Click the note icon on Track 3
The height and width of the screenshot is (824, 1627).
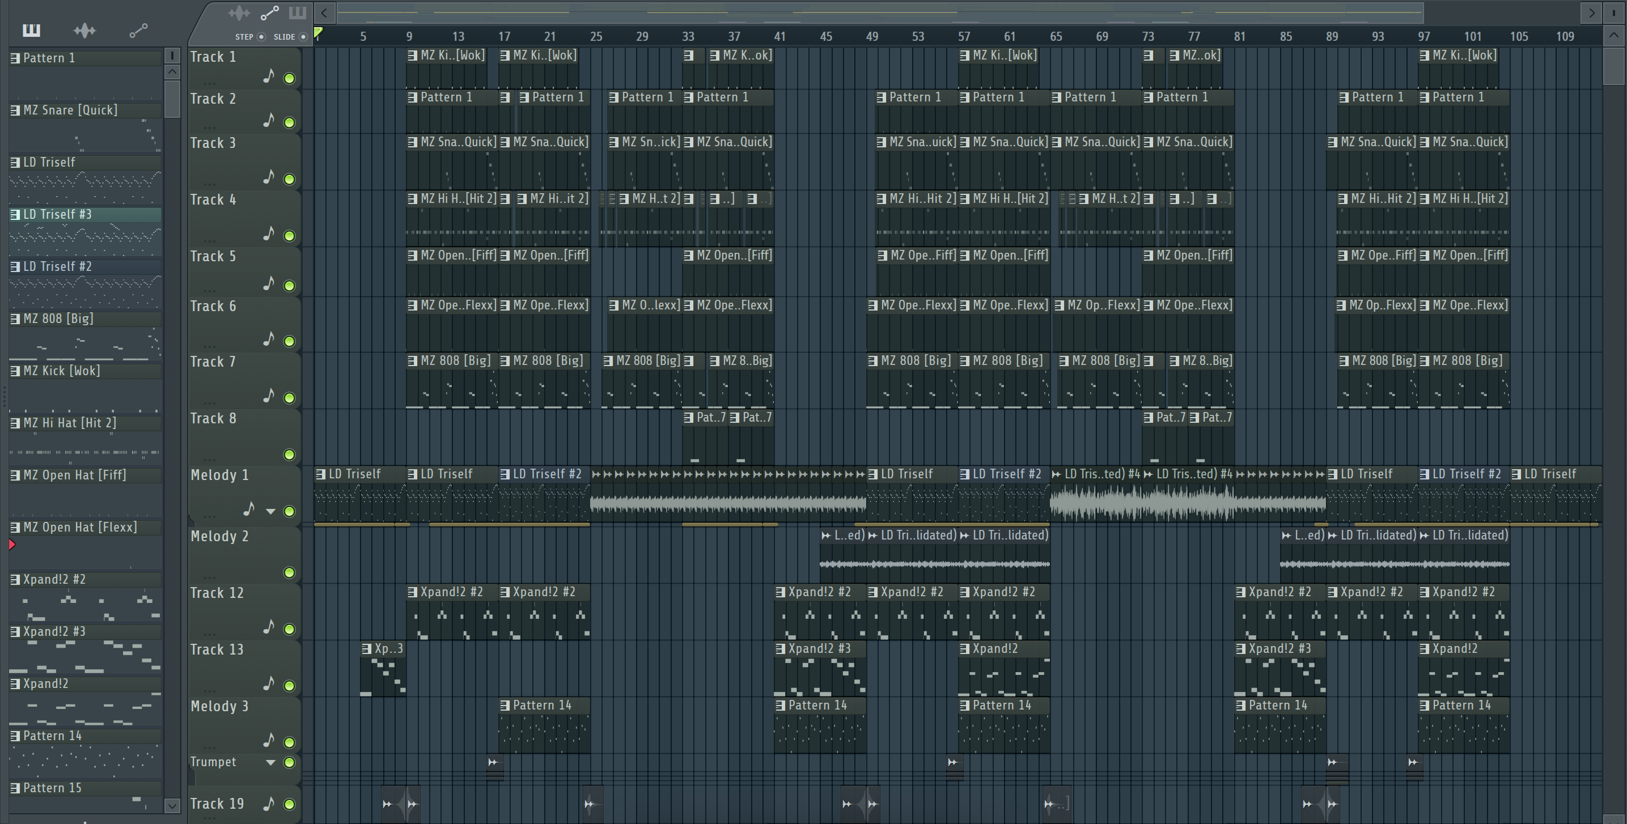point(269,177)
